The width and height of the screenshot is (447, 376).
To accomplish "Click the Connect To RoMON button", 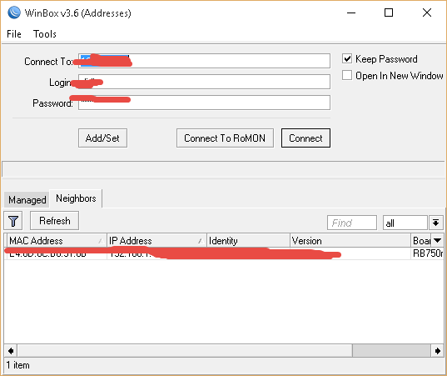I will click(x=225, y=138).
